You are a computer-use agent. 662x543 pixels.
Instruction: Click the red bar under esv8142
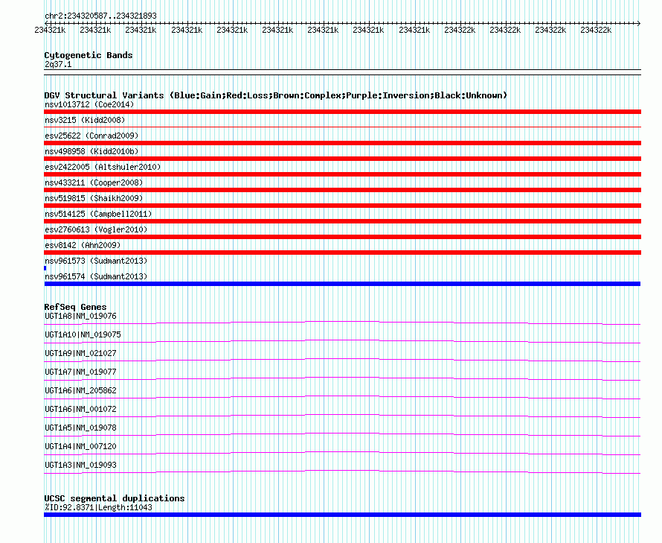pyautogui.click(x=342, y=253)
